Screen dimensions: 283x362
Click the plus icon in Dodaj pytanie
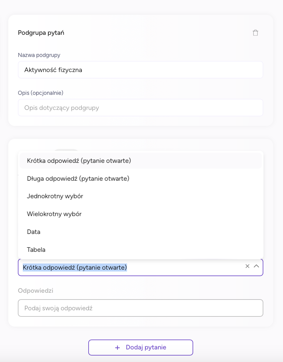(x=118, y=348)
